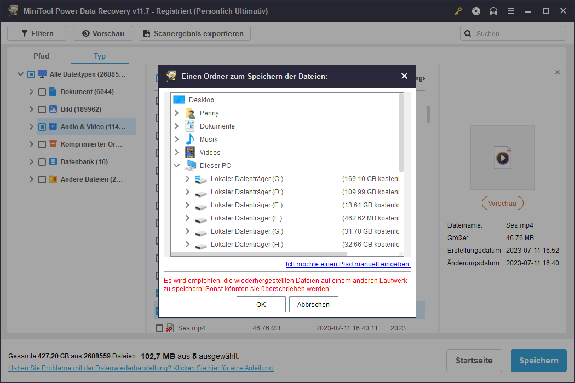The height and width of the screenshot is (383, 575).
Task: Select the Musik folder
Action: pyautogui.click(x=209, y=140)
